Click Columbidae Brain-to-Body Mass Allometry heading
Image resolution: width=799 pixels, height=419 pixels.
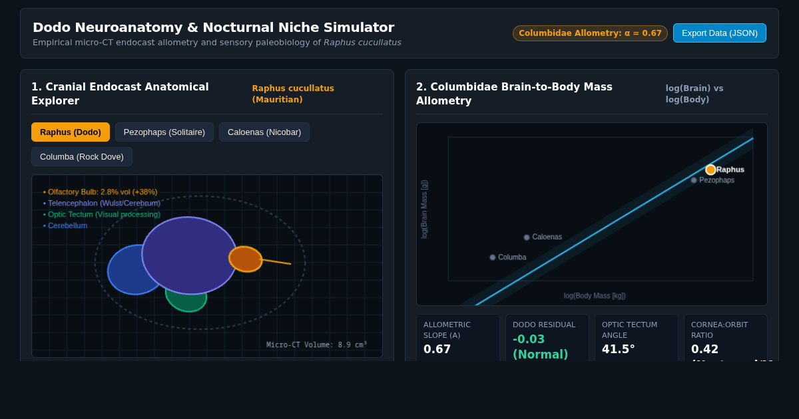[x=514, y=94]
